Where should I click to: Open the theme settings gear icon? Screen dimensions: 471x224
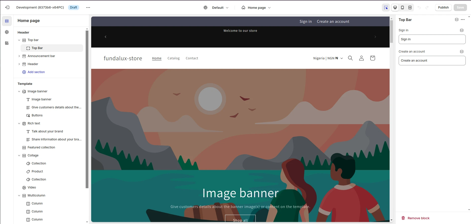(7, 32)
